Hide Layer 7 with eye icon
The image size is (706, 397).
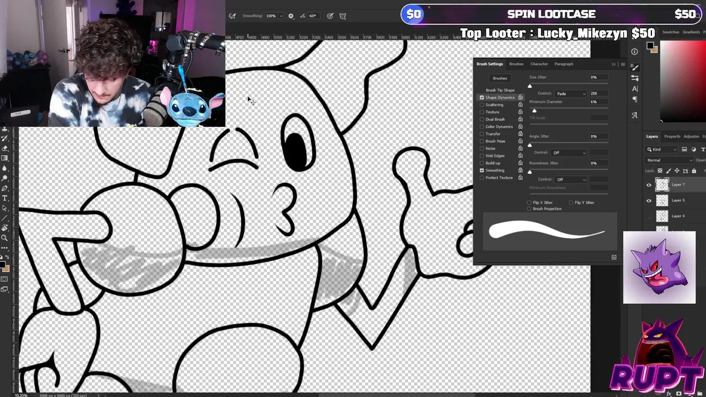point(649,185)
